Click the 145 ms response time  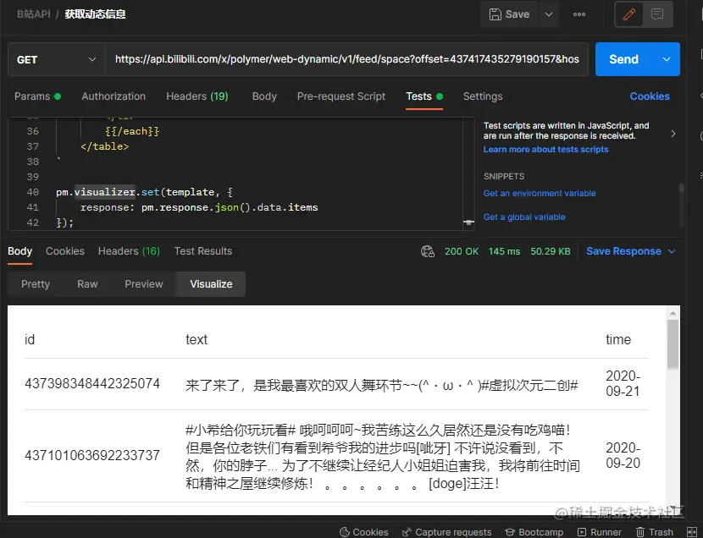505,251
